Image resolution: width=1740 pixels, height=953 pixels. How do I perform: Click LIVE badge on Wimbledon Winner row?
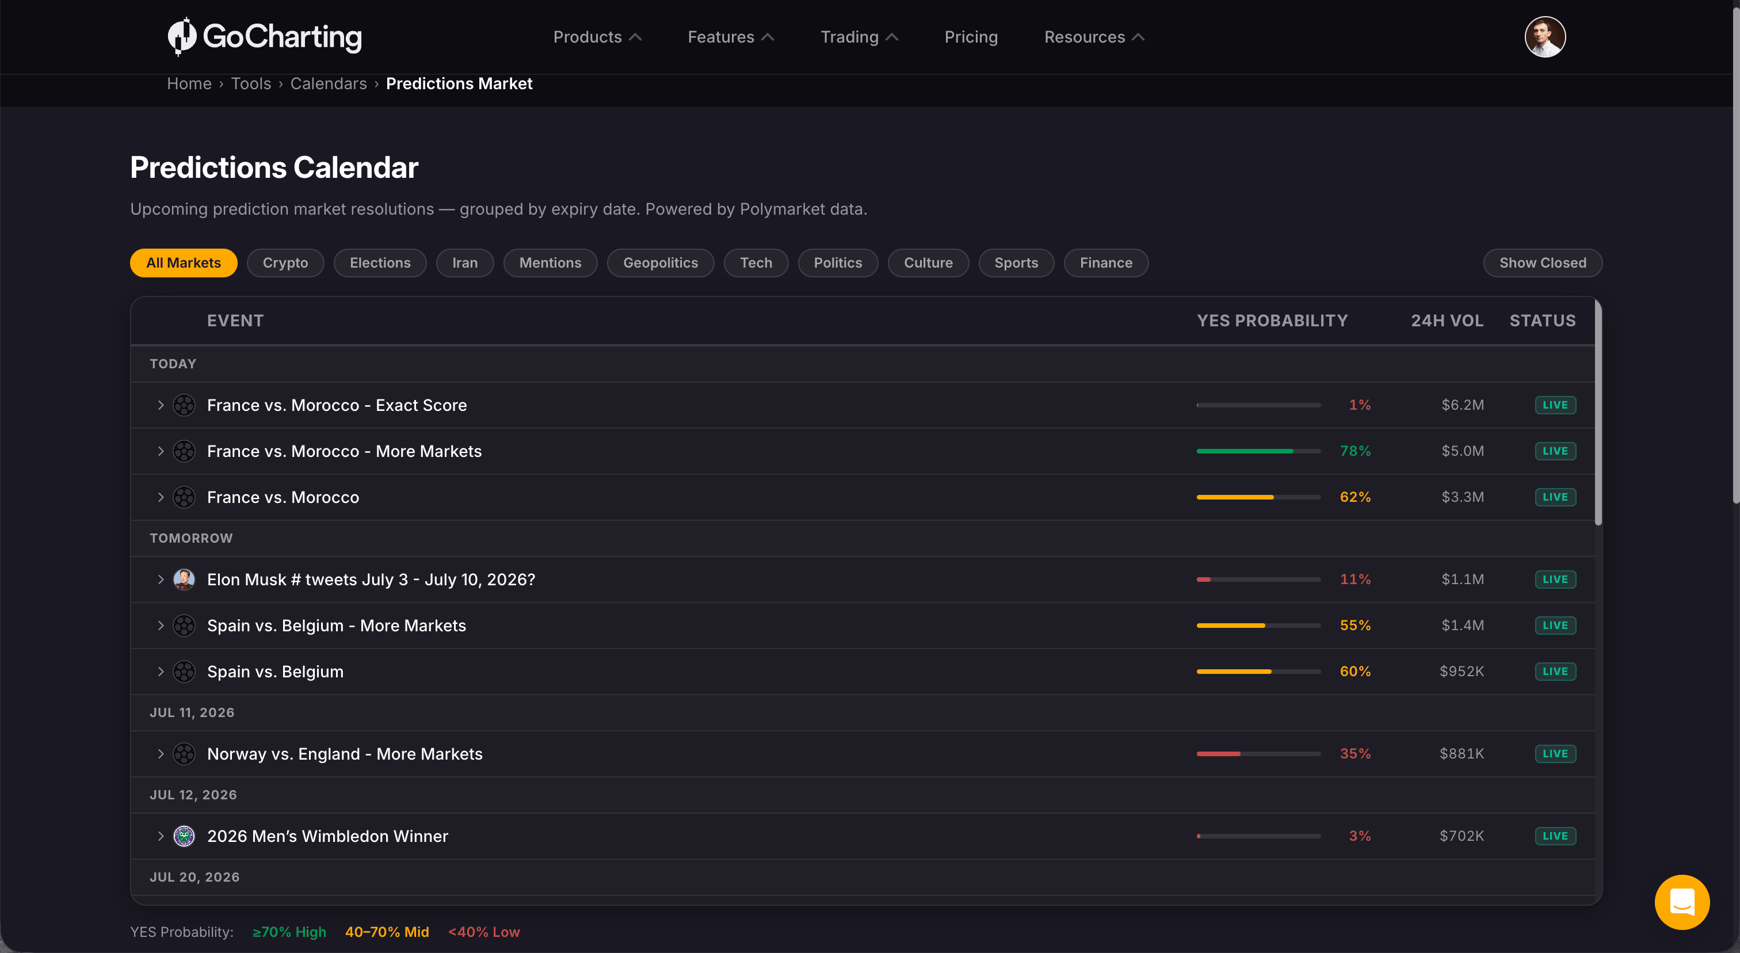click(1555, 836)
